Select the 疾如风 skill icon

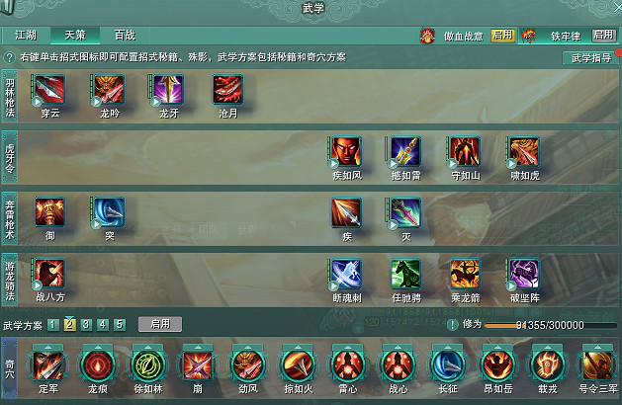[347, 151]
